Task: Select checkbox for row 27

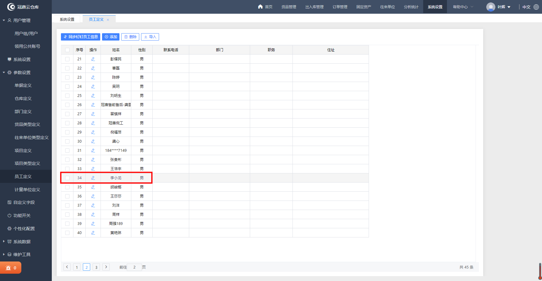Action: (67, 114)
